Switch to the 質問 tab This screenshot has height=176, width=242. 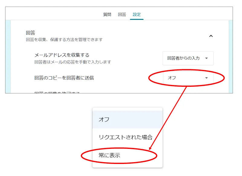point(107,14)
